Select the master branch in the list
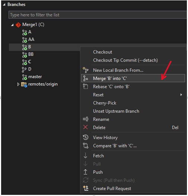Image resolution: width=188 pixels, height=196 pixels. click(35, 77)
